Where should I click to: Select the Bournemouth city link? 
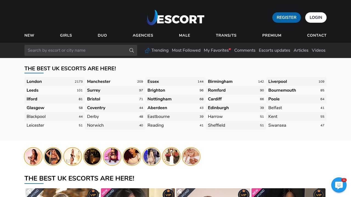point(296,90)
